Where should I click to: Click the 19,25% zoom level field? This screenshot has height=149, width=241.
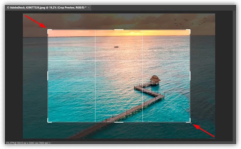coord(10,143)
